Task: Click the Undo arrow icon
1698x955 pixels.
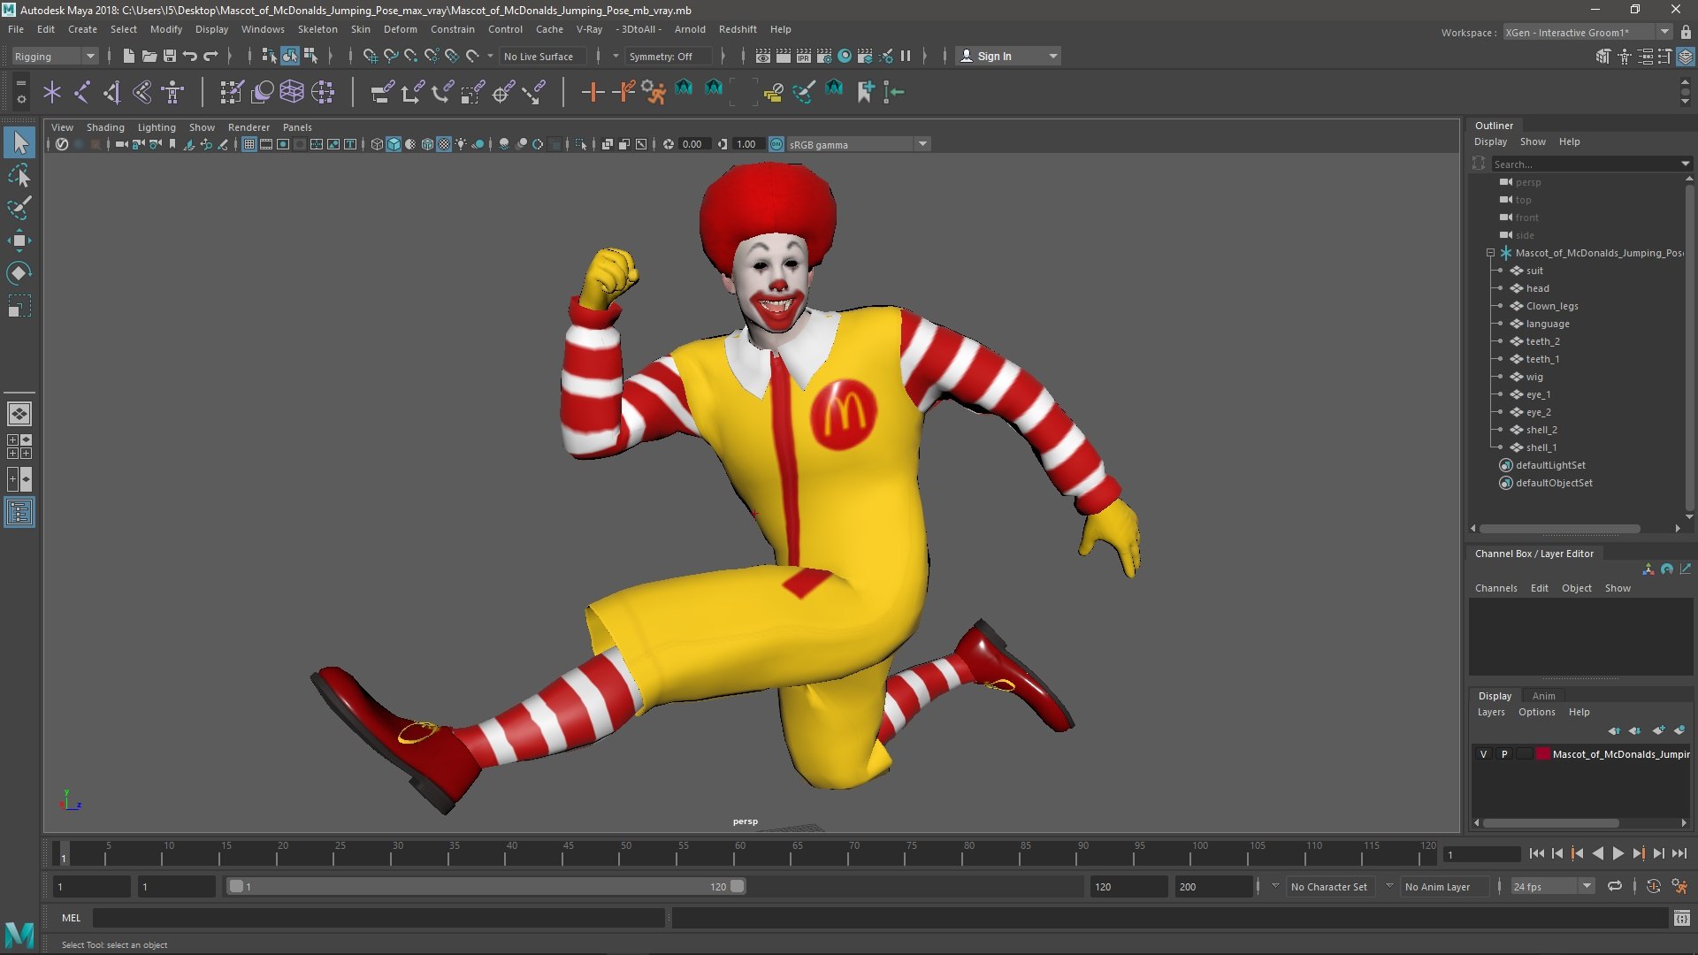Action: coord(189,56)
